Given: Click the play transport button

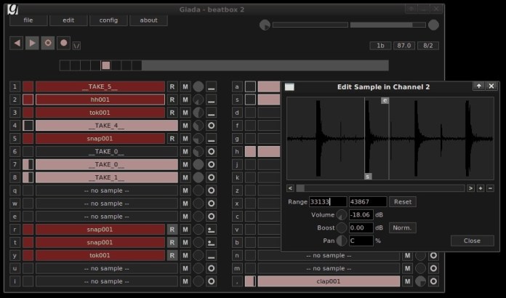Looking at the screenshot, I should pyautogui.click(x=32, y=43).
